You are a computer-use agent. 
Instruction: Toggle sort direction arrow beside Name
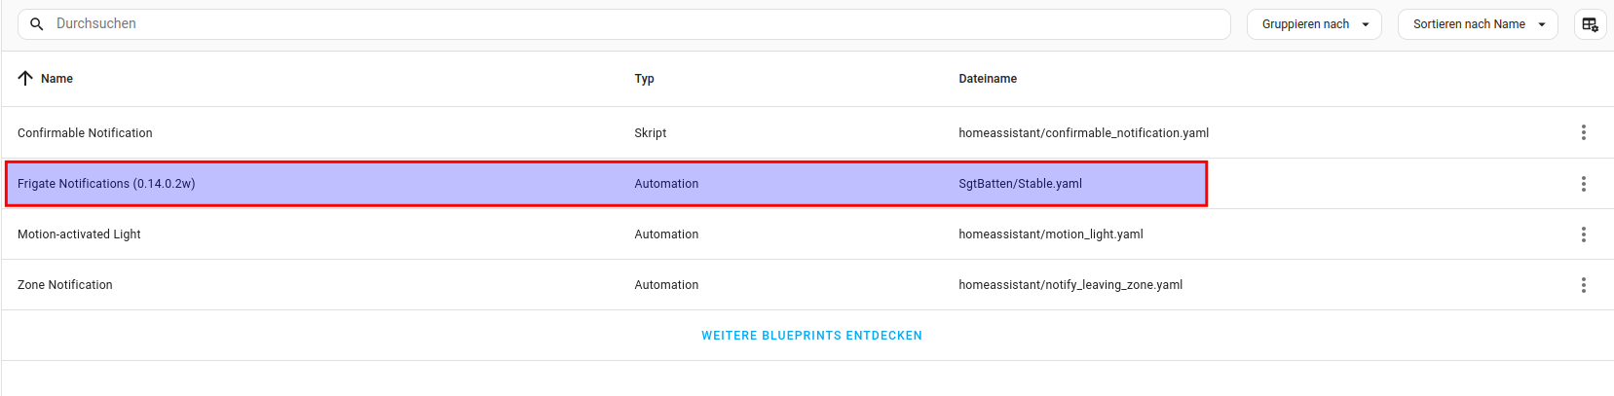pyautogui.click(x=25, y=78)
